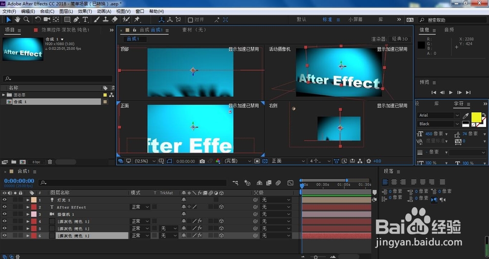The height and width of the screenshot is (259, 489).
Task: Switch to the 音频 panel tab
Action: 449,30
